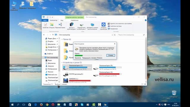The width and height of the screenshot is (190, 107).
Task: Switch to the Вид ribbon tab
Action: pos(62,20)
